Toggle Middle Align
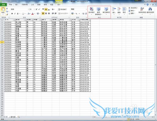Image resolution: width=157 pixels, height=121 pixels. click(x=46, y=9)
